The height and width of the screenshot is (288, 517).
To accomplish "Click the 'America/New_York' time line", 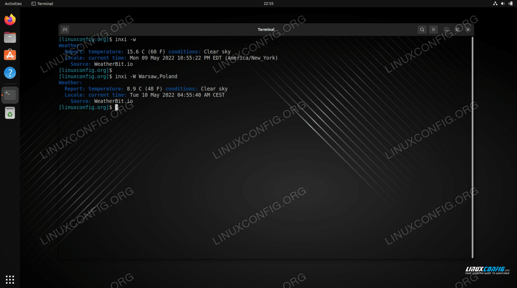I will coord(204,58).
